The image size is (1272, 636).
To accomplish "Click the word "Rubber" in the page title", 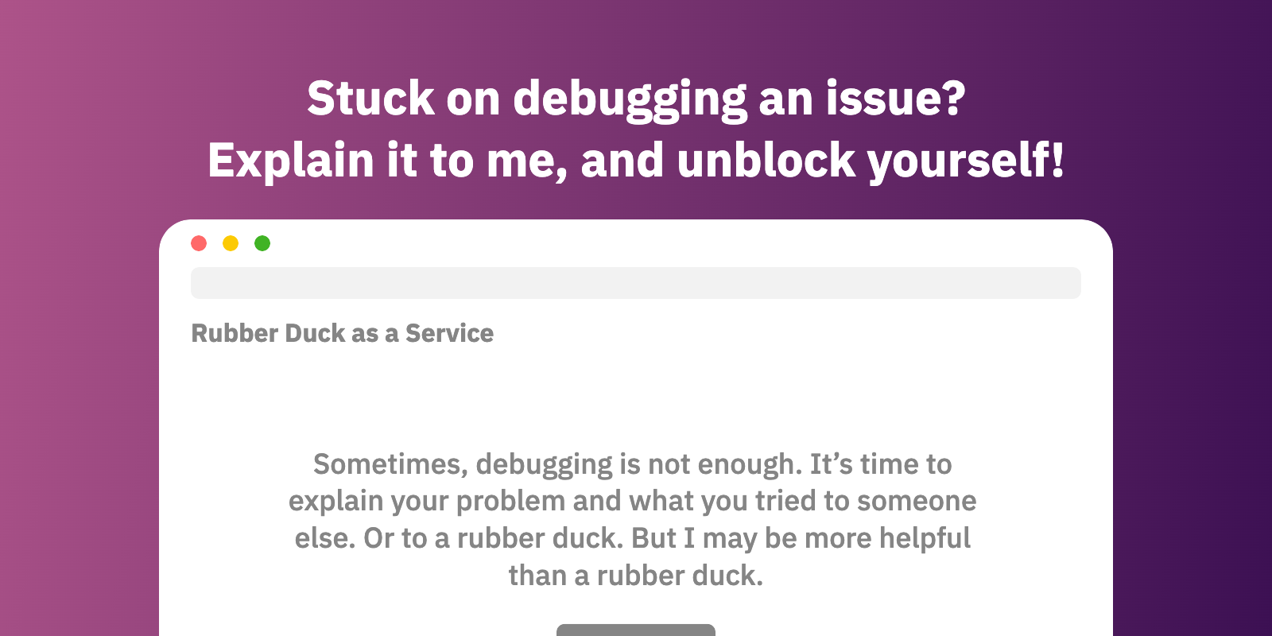I will click(235, 333).
